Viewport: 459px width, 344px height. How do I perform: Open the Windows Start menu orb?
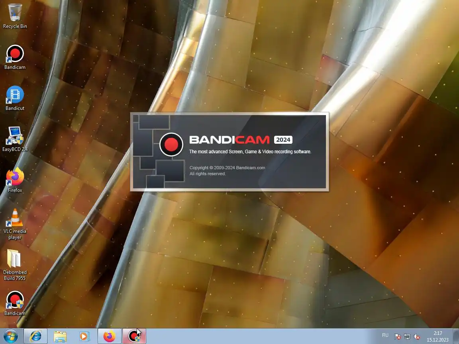click(x=10, y=336)
